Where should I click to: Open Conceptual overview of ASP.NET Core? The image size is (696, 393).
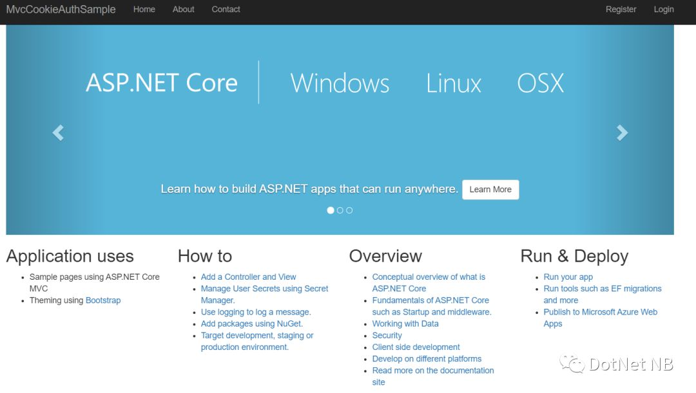pos(429,282)
